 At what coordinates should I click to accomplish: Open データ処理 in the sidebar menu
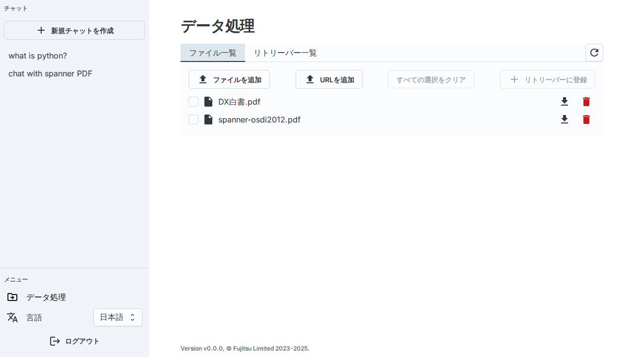74,297
